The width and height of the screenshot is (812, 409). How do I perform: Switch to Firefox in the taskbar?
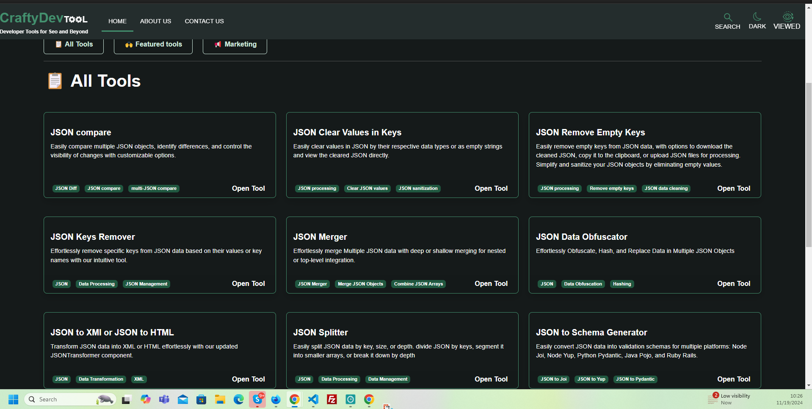276,399
